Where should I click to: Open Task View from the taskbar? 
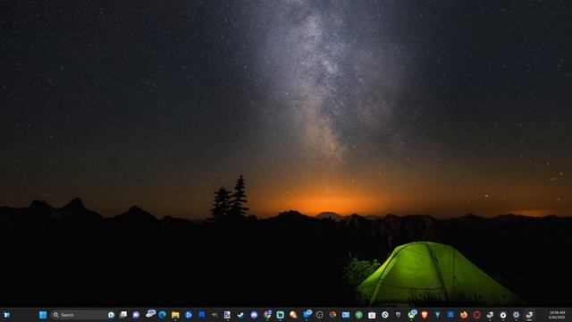123,315
